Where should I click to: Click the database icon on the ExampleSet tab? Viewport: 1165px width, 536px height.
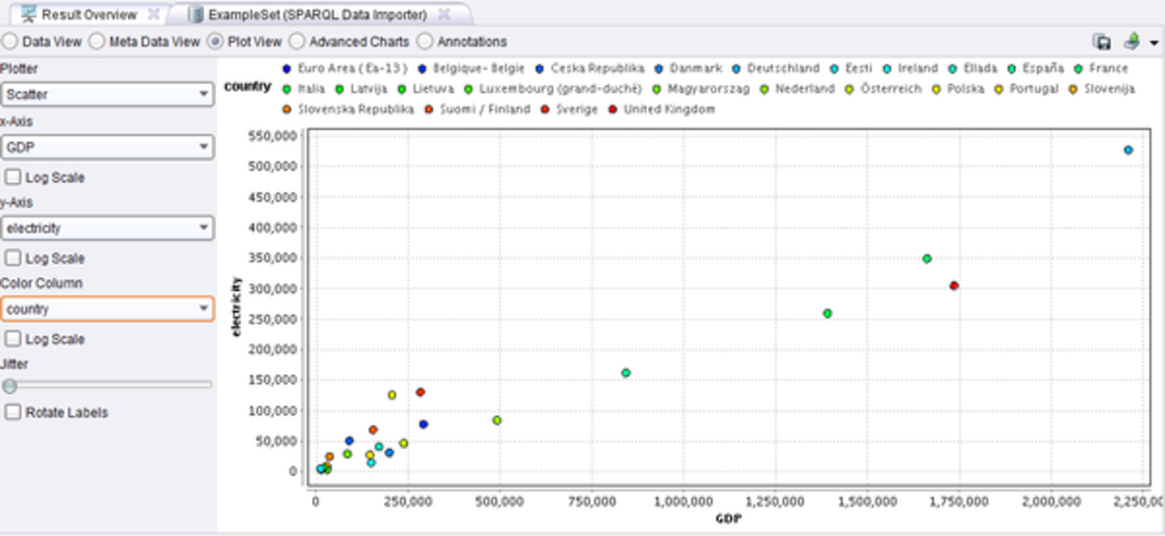(x=193, y=15)
